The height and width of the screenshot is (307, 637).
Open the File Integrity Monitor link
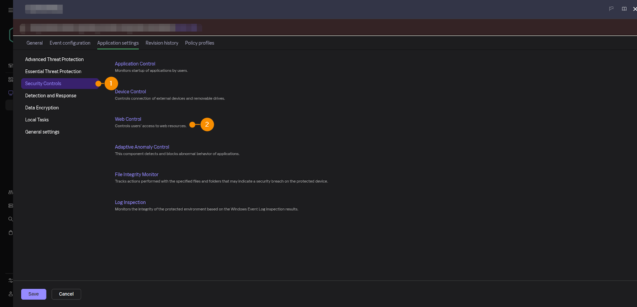pyautogui.click(x=137, y=174)
